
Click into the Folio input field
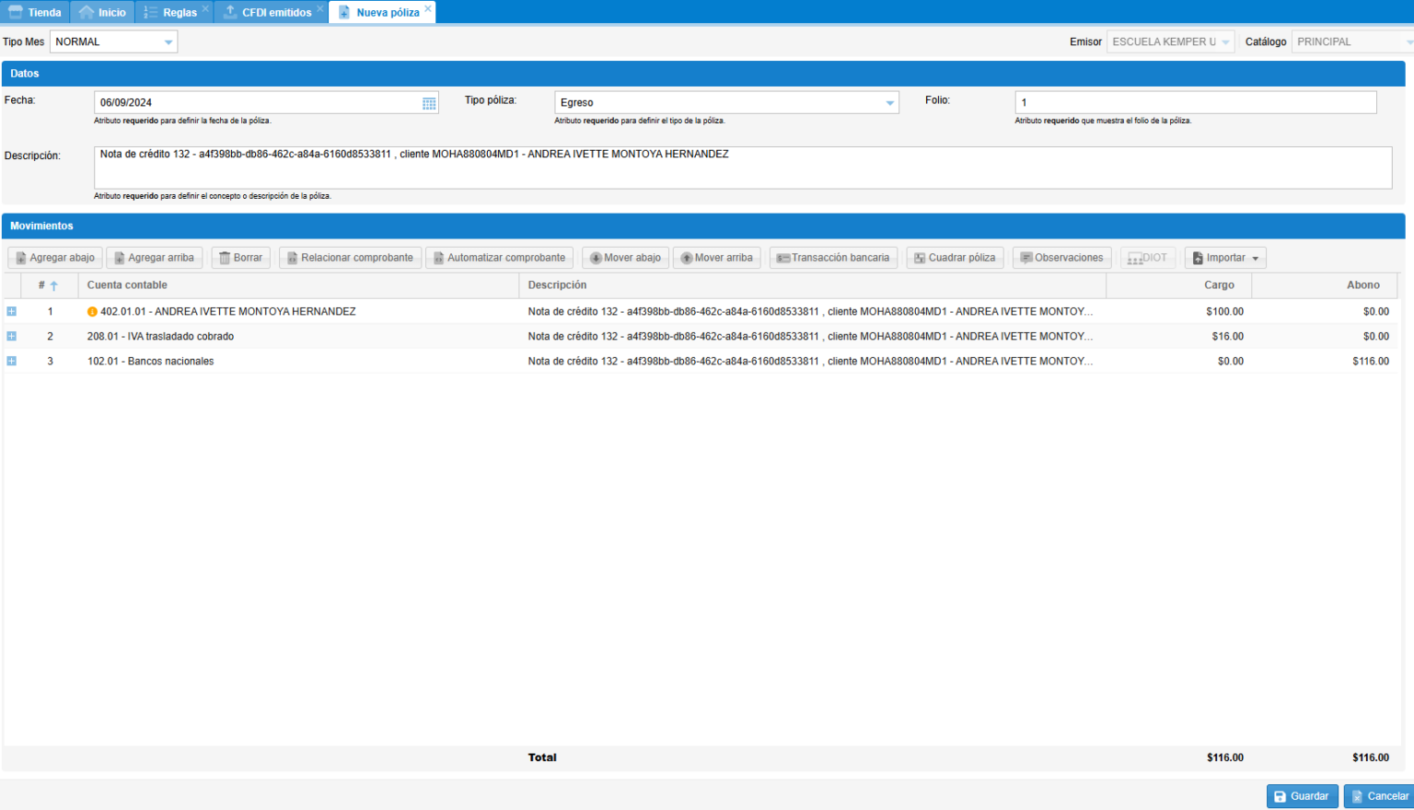(x=1195, y=102)
